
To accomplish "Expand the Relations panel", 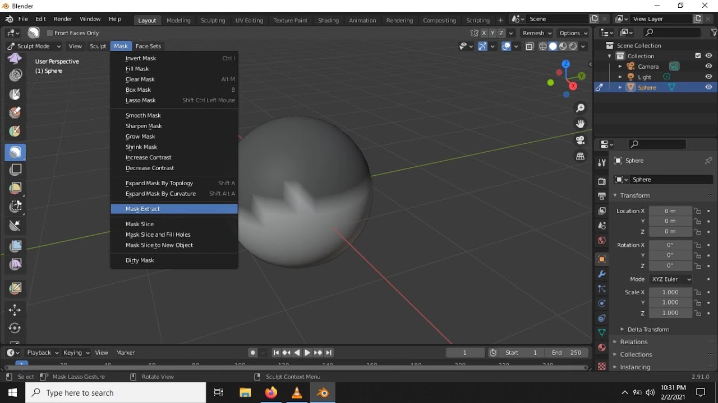I will 634,342.
